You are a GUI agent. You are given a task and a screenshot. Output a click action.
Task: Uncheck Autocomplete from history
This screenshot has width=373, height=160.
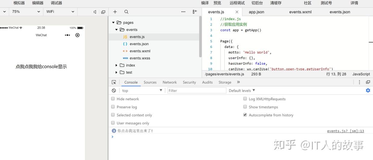coord(245,115)
